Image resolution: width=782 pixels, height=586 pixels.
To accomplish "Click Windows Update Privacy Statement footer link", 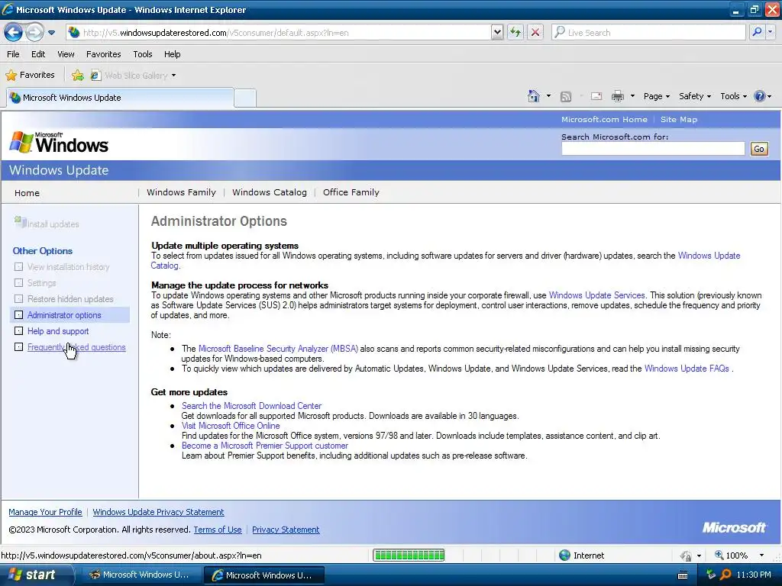I will coord(158,512).
